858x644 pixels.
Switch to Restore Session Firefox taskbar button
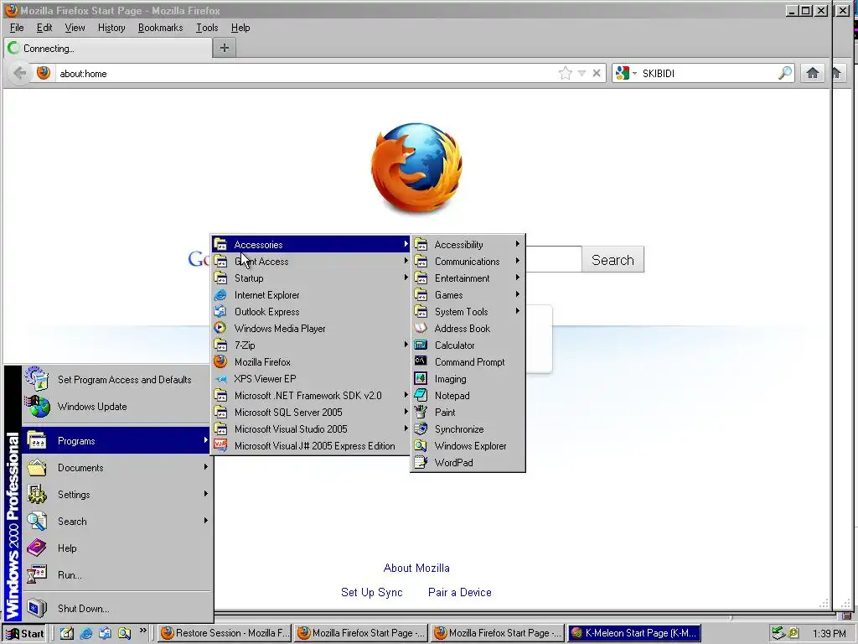pyautogui.click(x=225, y=633)
